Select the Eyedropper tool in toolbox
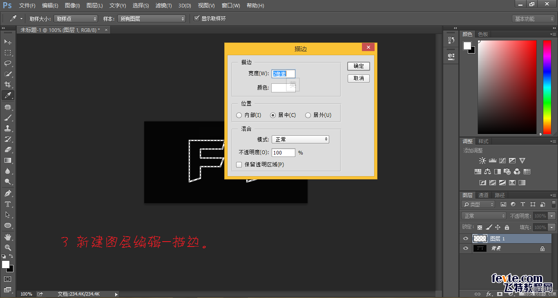Viewport: 558px width, 298px height. (x=7, y=96)
